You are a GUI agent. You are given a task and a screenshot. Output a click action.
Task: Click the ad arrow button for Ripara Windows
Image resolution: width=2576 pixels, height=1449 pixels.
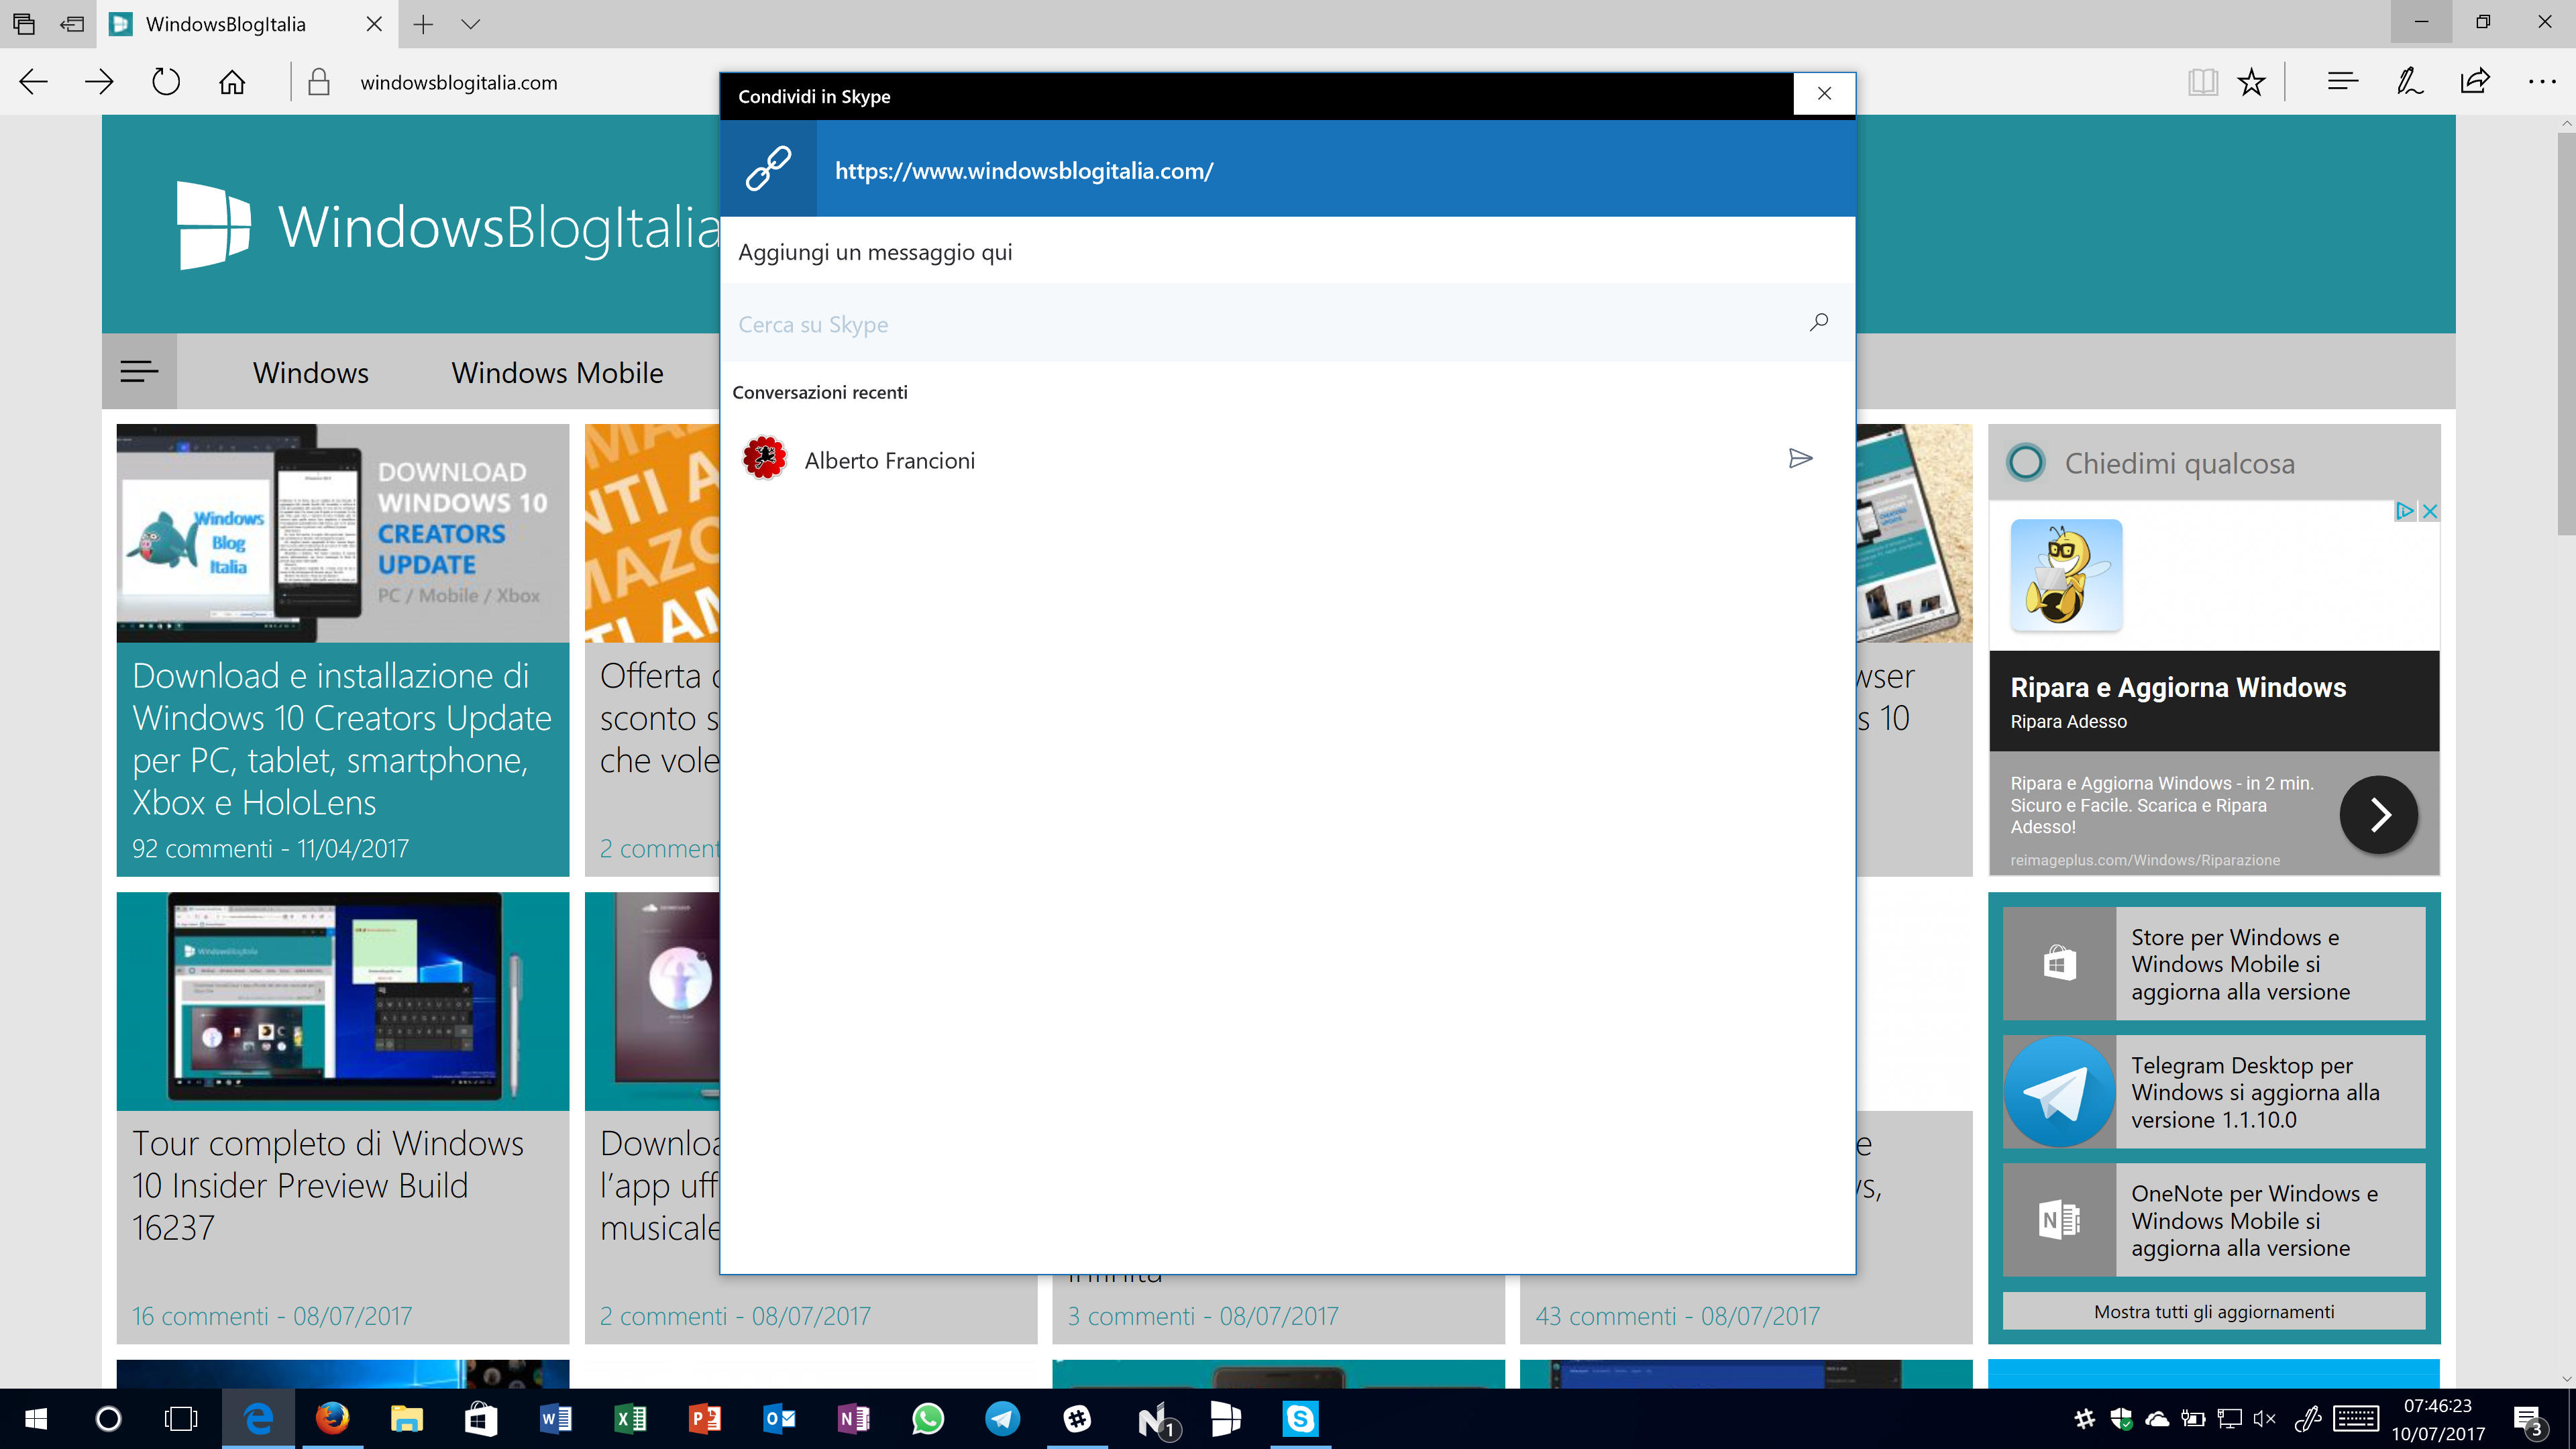2378,815
